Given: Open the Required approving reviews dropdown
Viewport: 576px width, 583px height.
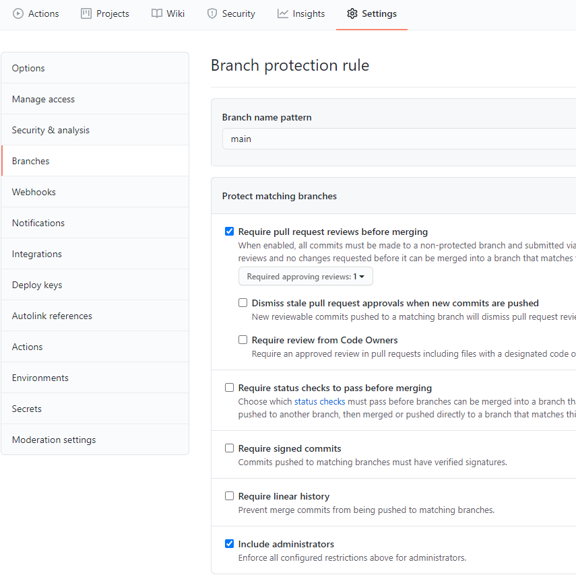Looking at the screenshot, I should tap(305, 276).
